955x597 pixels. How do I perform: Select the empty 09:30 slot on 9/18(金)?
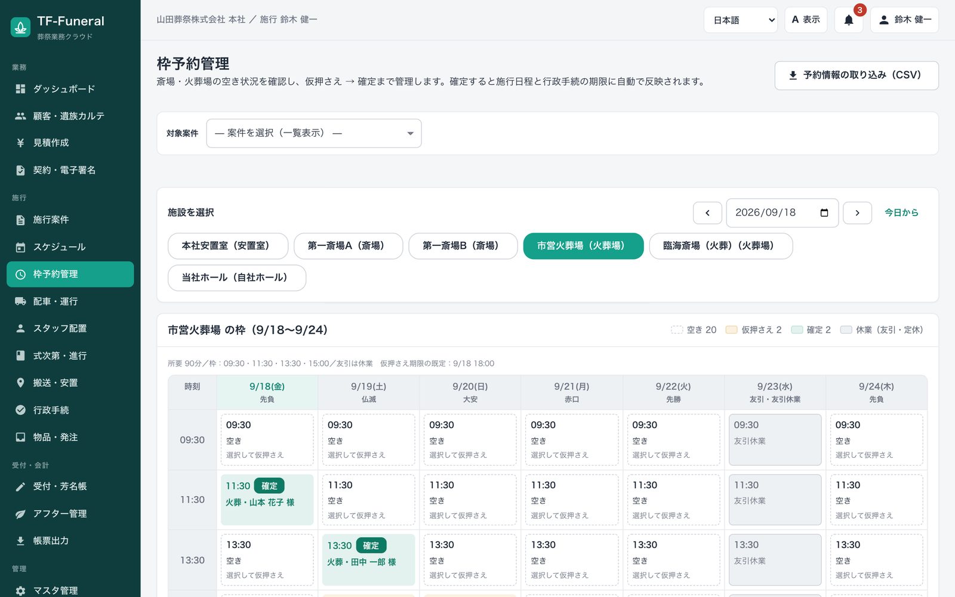[267, 440]
